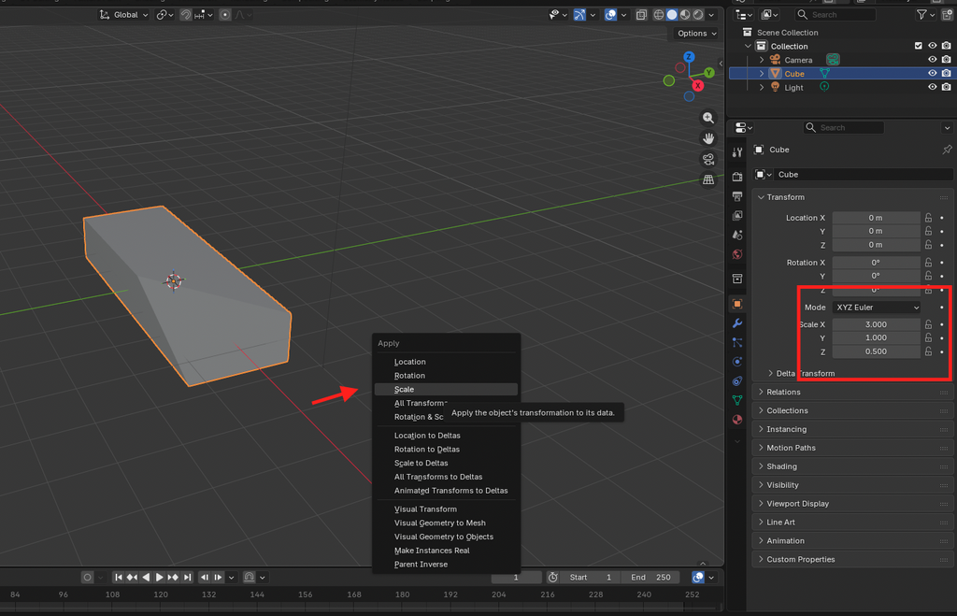957x616 pixels.
Task: Click the pin icon beside Cube header
Action: pyautogui.click(x=947, y=150)
